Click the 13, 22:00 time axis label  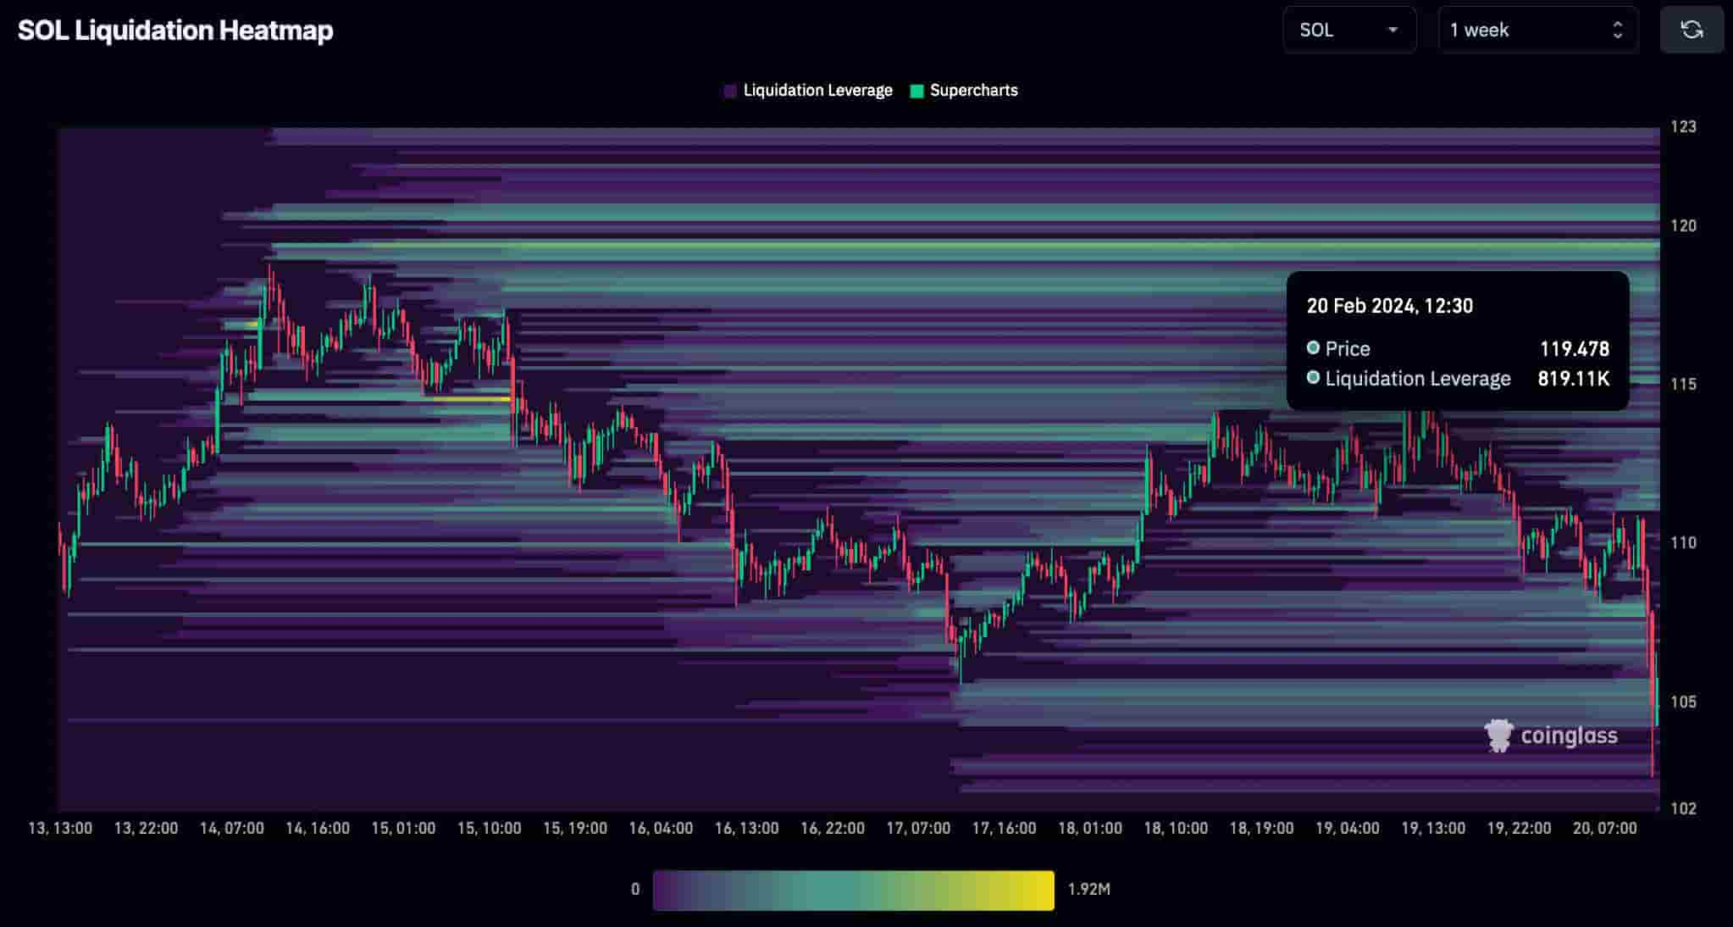coord(146,828)
